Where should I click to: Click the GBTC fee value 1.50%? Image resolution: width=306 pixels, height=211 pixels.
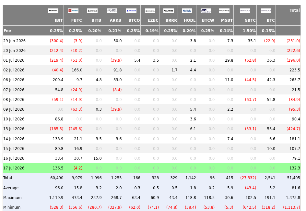(x=249, y=31)
